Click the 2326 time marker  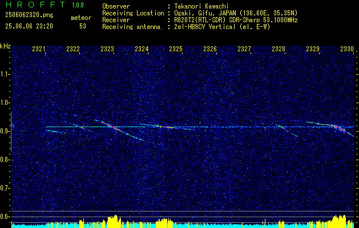[210, 48]
